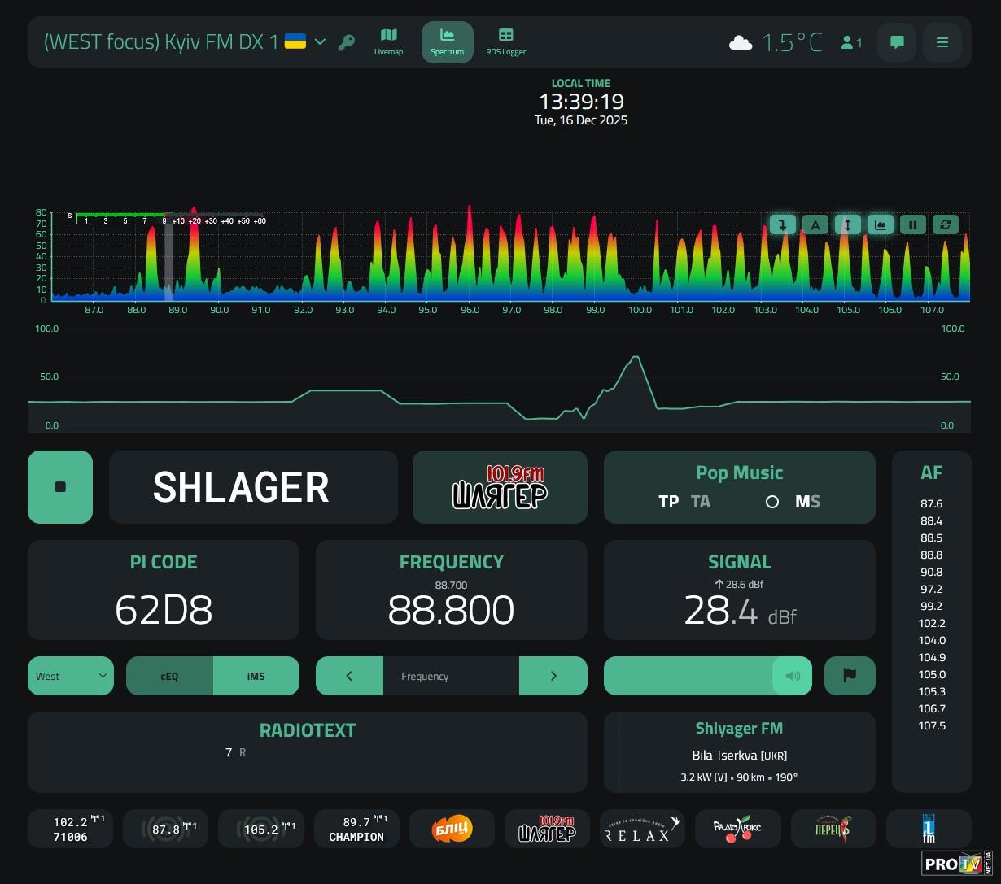Toggle the cEQ filter

(169, 676)
